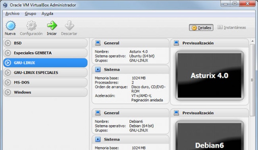
Task: Click the Previsualización monitor icon for Asturix
Action: 176,43
